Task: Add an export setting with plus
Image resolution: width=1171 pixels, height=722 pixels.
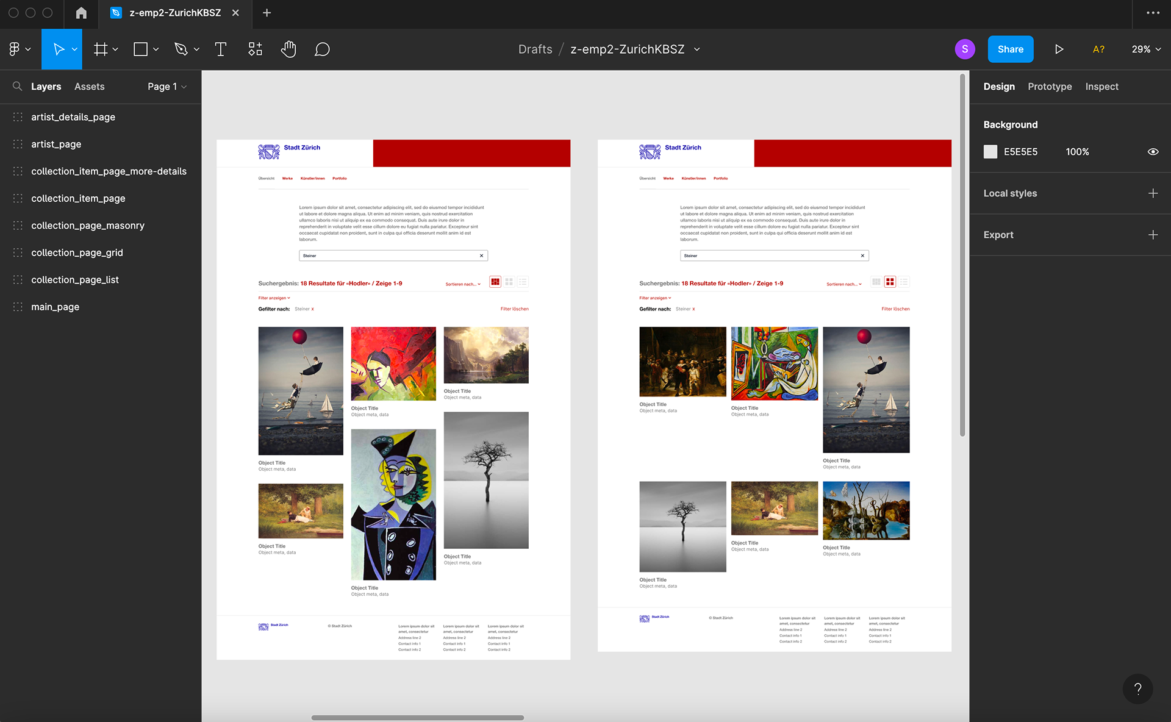Action: tap(1153, 235)
